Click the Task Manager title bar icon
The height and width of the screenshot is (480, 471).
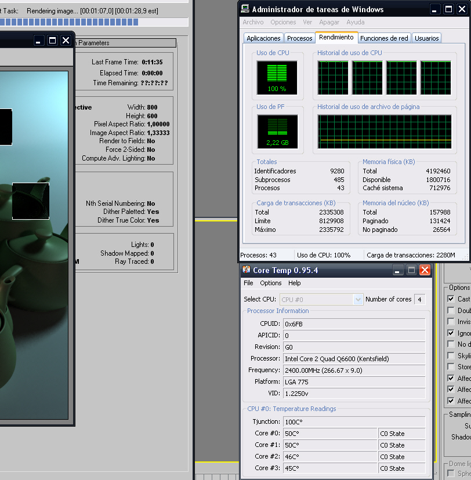pos(245,9)
